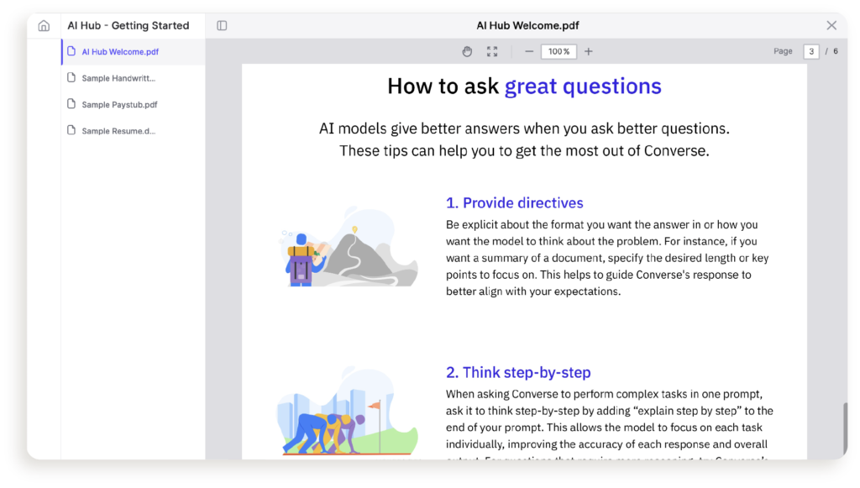Zoom in with the plus icon
This screenshot has width=860, height=488.
tap(589, 51)
